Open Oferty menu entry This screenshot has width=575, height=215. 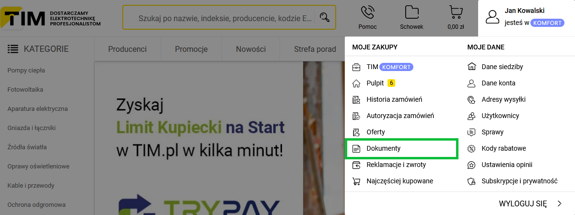[376, 132]
